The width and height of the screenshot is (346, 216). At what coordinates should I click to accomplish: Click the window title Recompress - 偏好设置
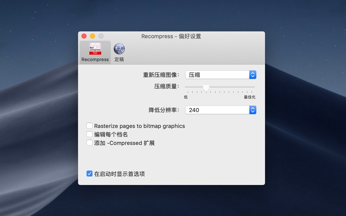171,36
